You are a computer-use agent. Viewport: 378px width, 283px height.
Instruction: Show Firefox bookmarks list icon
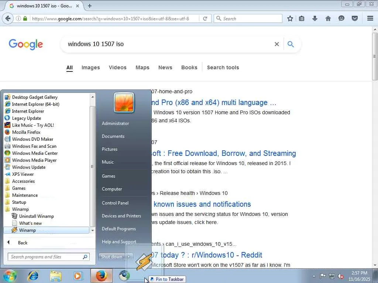[302, 18]
